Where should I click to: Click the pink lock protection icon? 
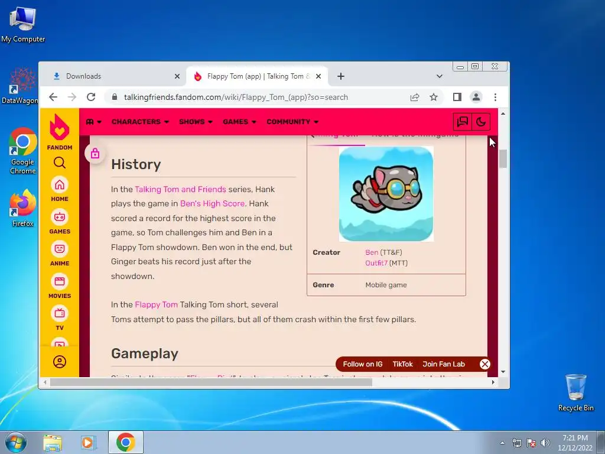point(95,154)
